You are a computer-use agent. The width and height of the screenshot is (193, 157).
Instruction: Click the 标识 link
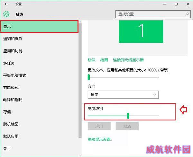coord(91,60)
